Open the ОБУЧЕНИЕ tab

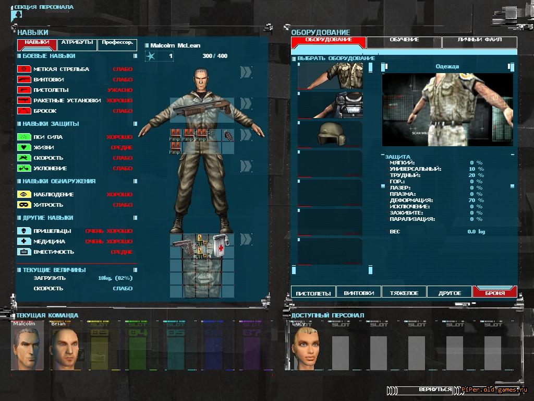coord(404,40)
